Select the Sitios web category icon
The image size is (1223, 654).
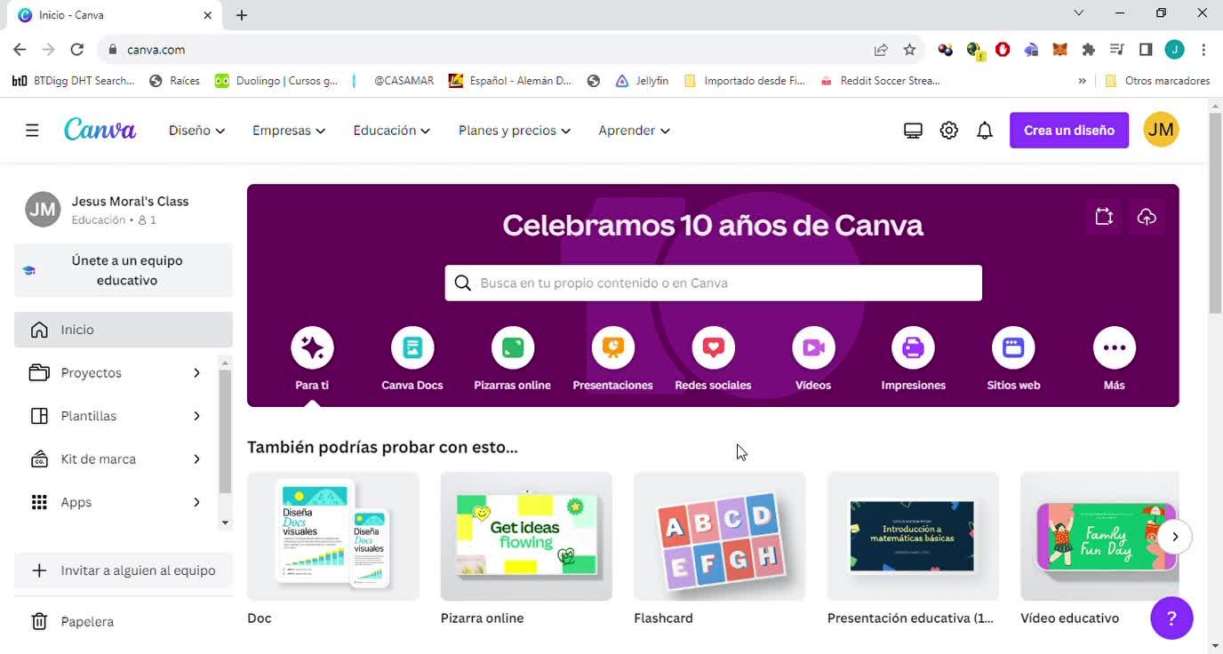pyautogui.click(x=1013, y=347)
